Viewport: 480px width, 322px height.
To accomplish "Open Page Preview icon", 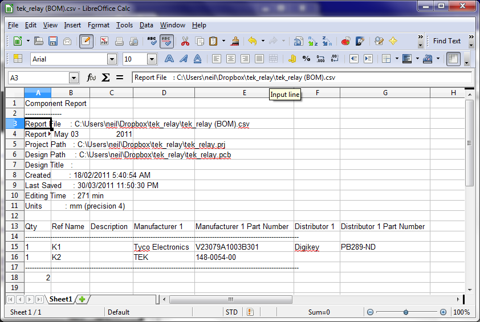I will (x=134, y=41).
